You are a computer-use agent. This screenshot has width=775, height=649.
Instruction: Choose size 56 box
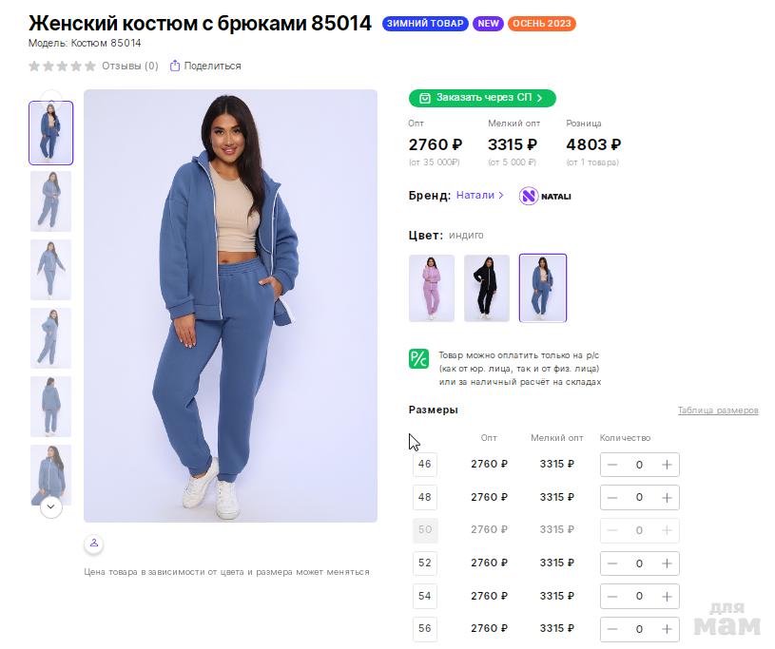tap(425, 629)
